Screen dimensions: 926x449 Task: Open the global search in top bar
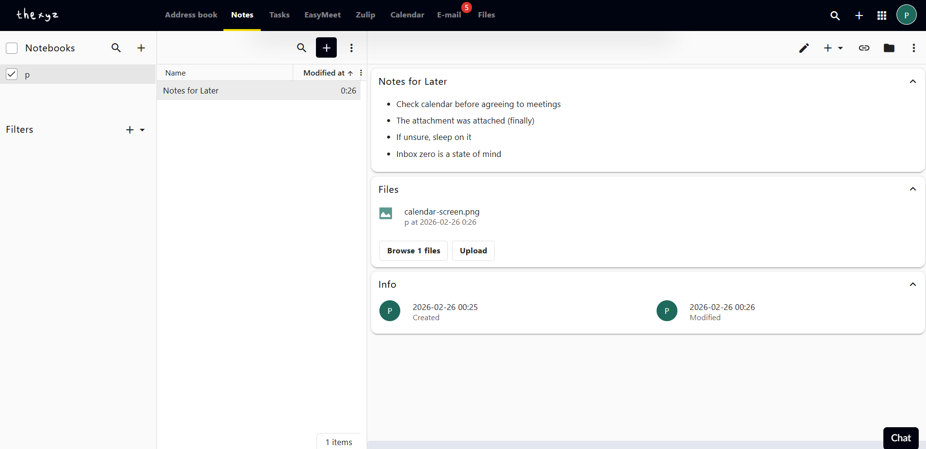[x=835, y=15]
